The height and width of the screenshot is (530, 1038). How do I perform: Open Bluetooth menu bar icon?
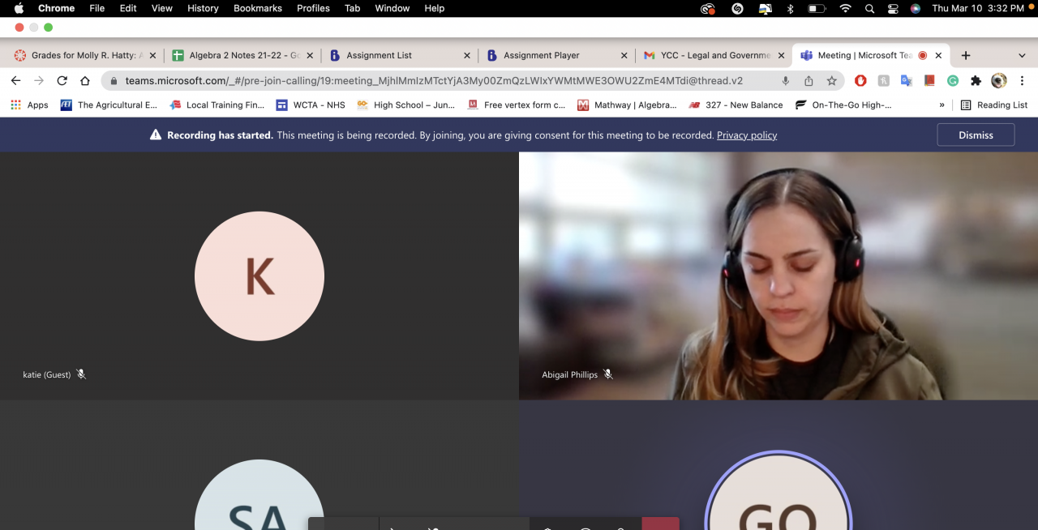[791, 8]
